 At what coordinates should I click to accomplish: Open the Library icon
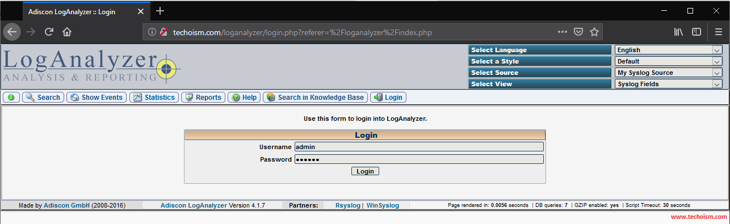point(678,32)
